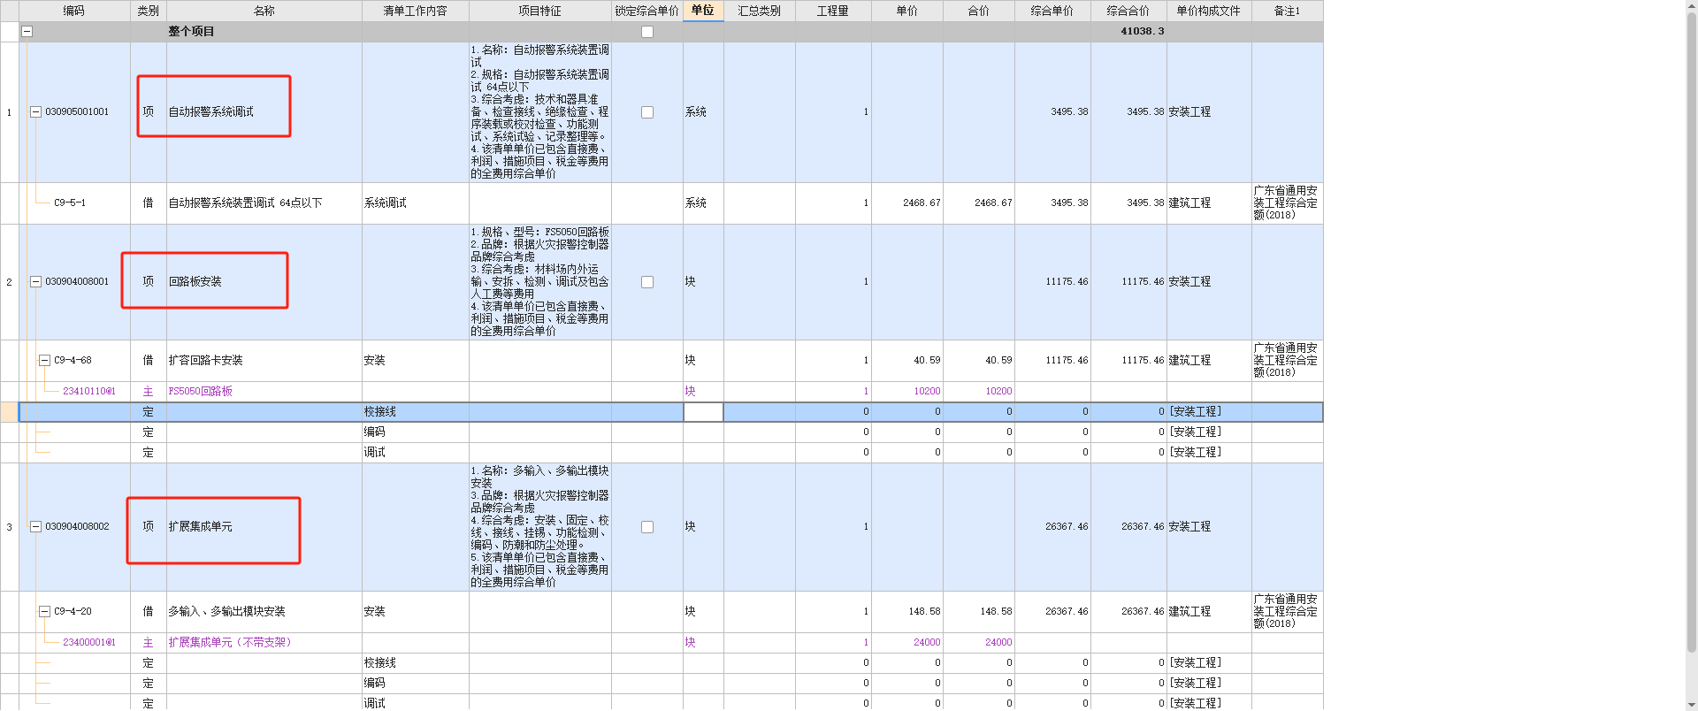Image resolution: width=1698 pixels, height=711 pixels.
Task: Collapse item 030905001001 tree node
Action: point(36,112)
